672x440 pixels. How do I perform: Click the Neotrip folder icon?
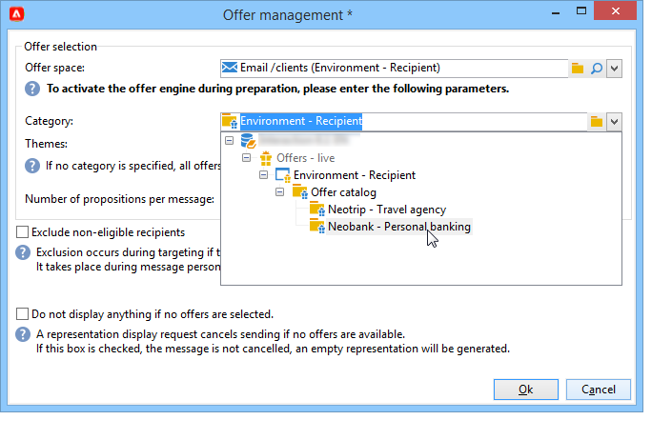317,210
